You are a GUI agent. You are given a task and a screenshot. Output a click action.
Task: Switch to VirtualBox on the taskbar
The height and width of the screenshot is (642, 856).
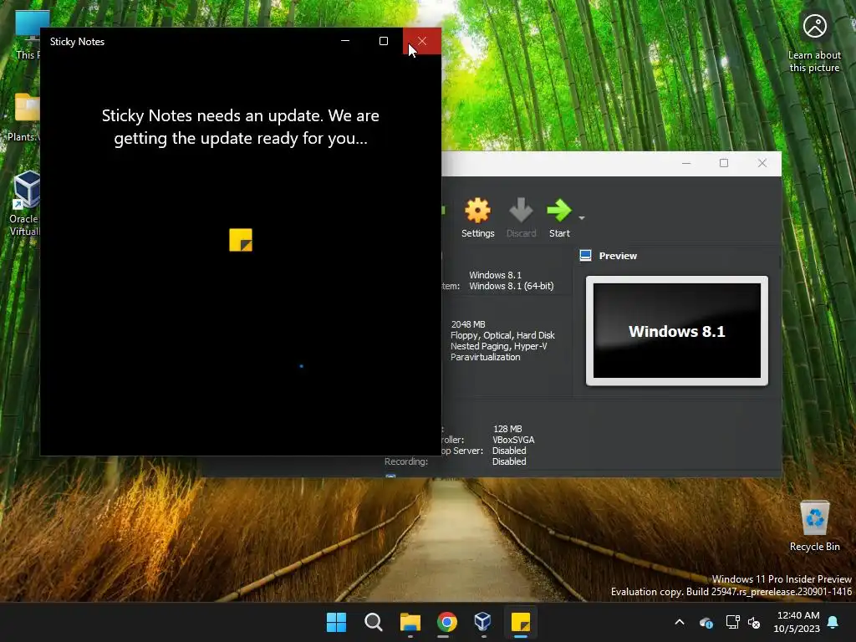click(x=484, y=622)
